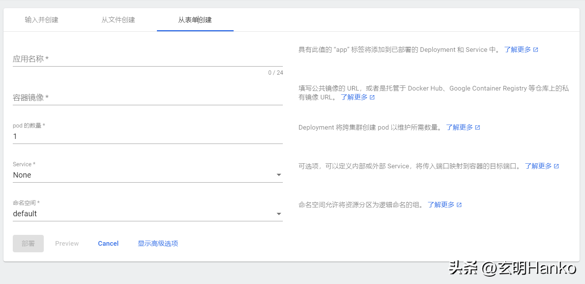Click the pod 的数量 number field
Screen dimensions: 585x284
[x=147, y=136]
